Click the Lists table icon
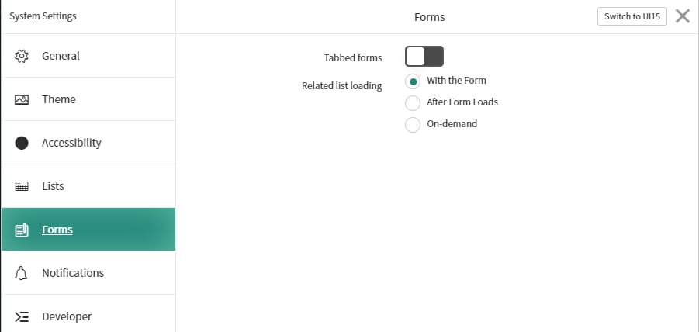 [x=22, y=186]
